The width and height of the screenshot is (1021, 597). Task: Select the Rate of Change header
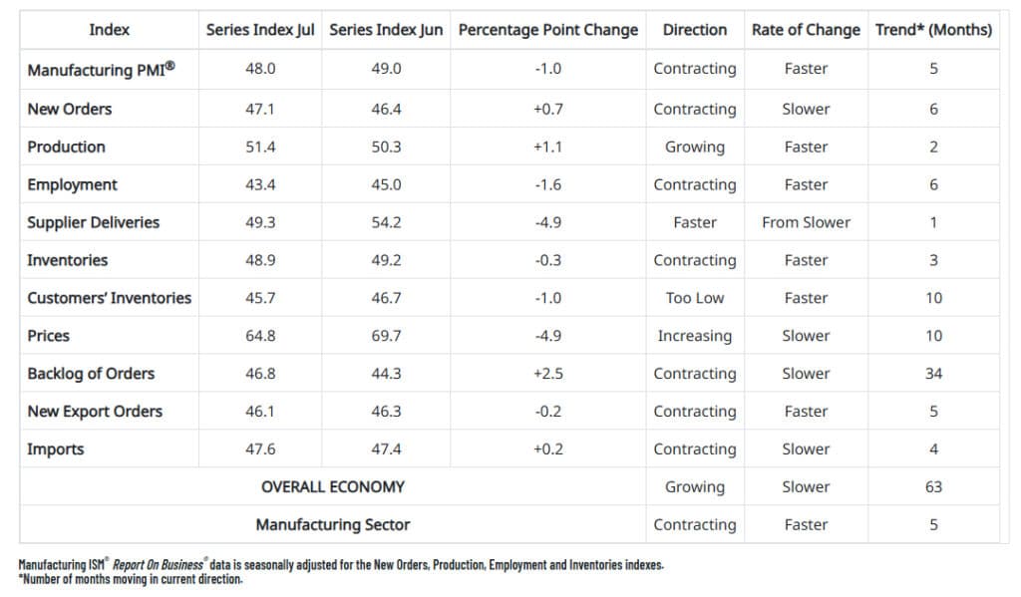click(x=806, y=30)
